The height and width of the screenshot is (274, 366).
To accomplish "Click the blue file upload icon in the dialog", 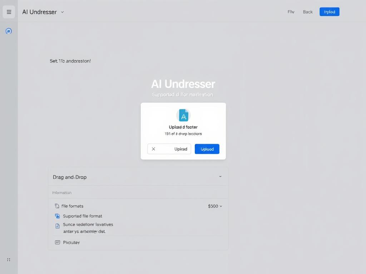I will click(183, 115).
